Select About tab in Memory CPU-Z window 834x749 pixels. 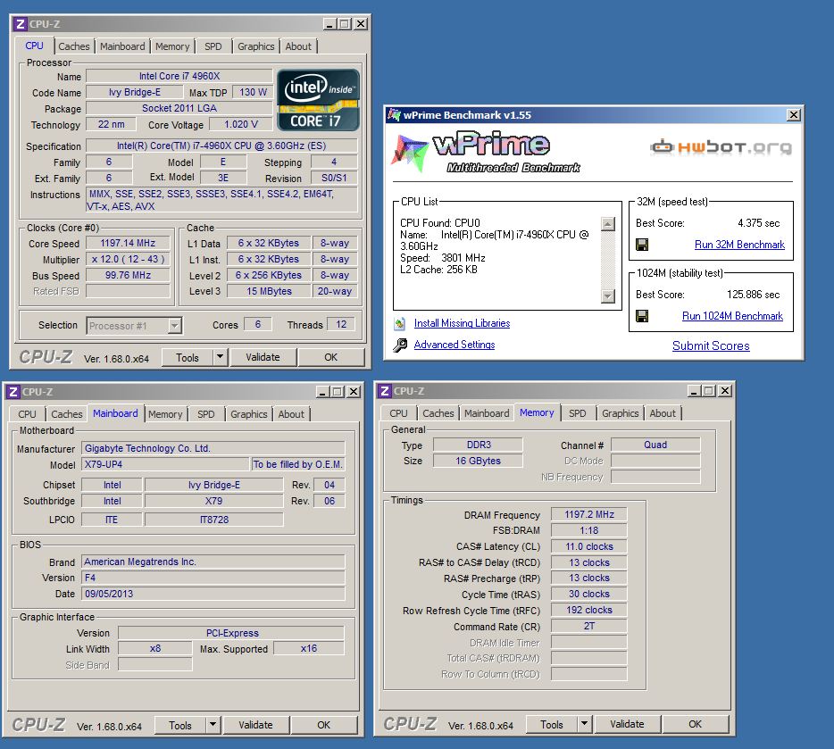tap(663, 413)
